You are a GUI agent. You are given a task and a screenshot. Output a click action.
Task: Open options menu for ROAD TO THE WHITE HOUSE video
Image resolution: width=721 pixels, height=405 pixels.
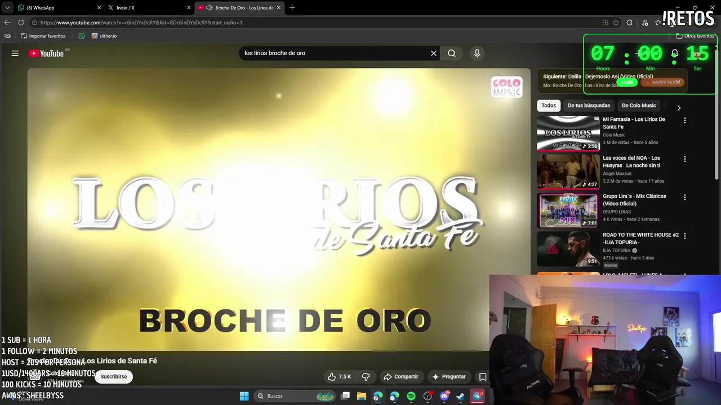coord(685,236)
